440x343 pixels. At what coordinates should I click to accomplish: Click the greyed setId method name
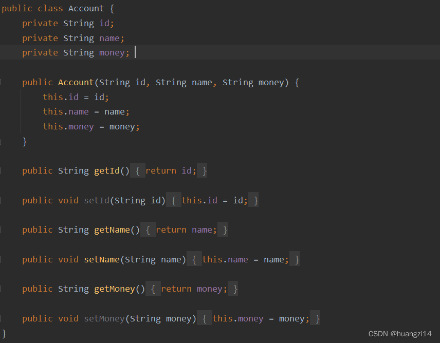pos(97,200)
